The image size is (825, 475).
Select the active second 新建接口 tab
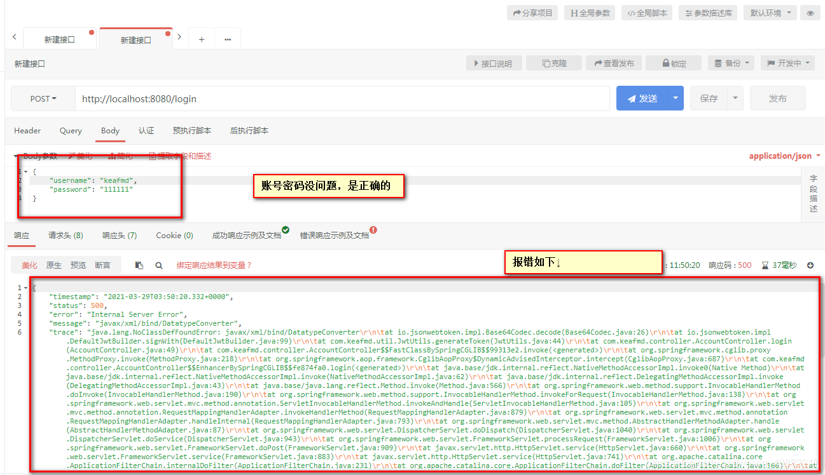pyautogui.click(x=136, y=39)
